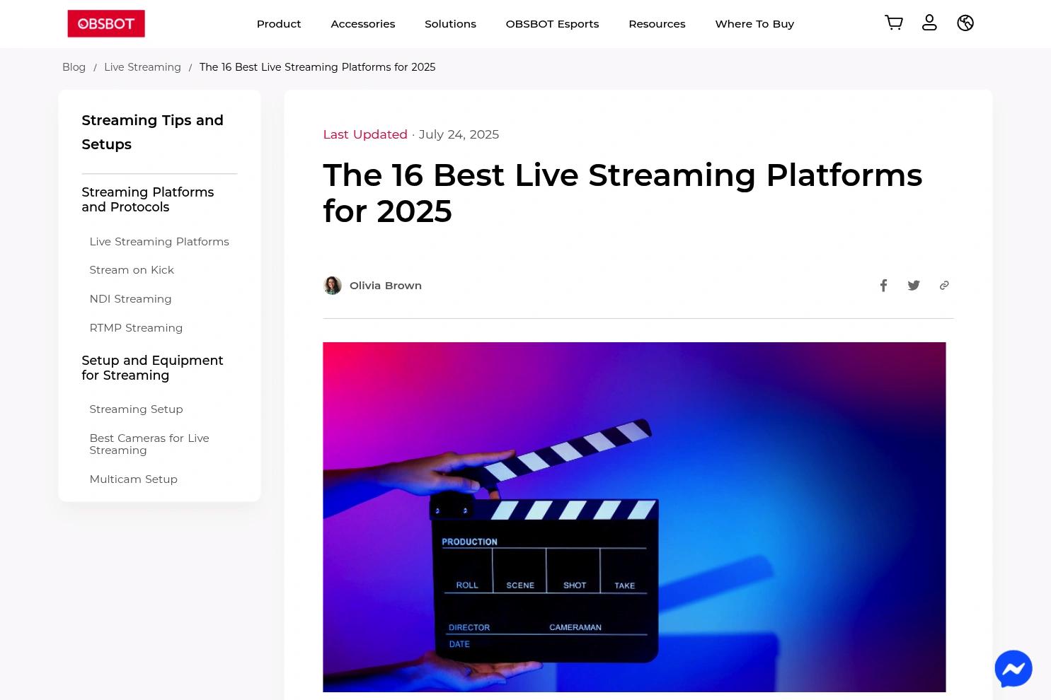1051x700 pixels.
Task: Select Setup and Equipment for Streaming heading
Action: [x=152, y=368]
